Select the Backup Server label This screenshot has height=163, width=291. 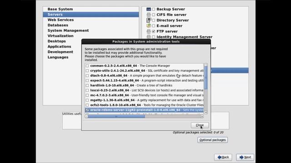click(x=171, y=9)
